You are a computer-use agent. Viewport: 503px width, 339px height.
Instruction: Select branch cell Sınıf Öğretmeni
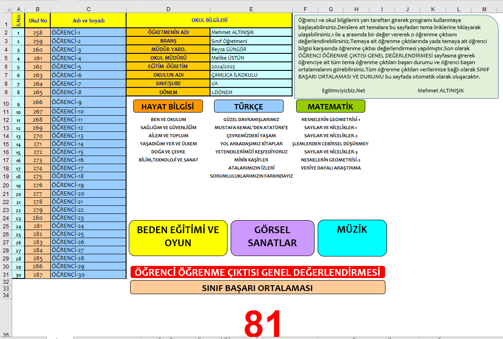[x=251, y=41]
